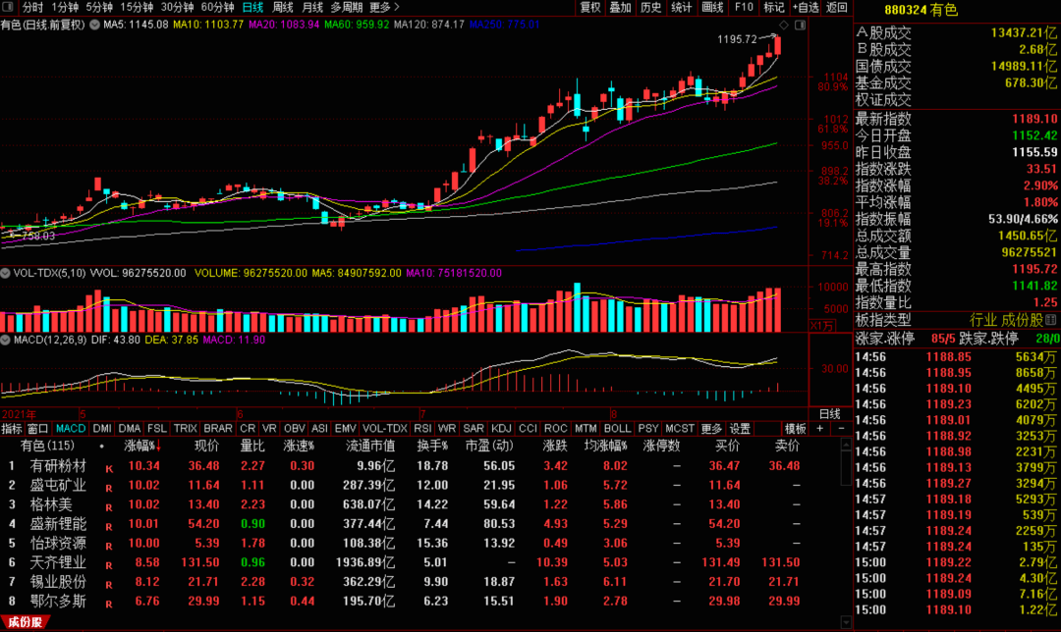1061x632 pixels.
Task: Click the +自选 button
Action: (806, 7)
